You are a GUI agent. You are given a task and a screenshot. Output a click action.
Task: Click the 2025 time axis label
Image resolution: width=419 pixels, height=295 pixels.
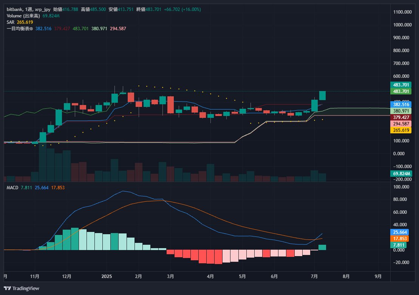tap(107, 276)
